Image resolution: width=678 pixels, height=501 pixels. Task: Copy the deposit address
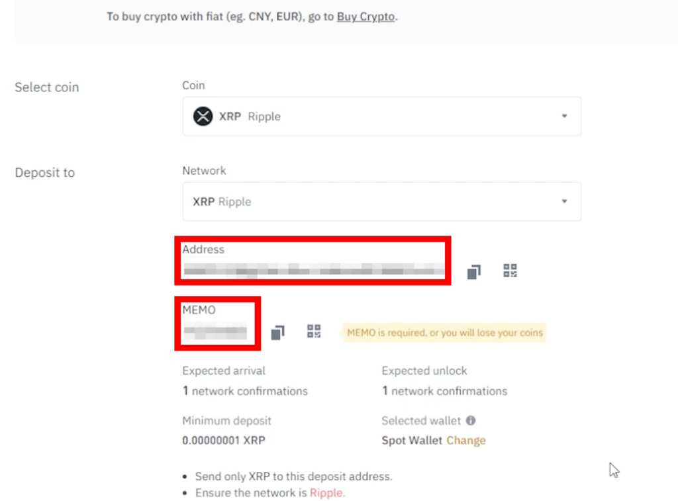click(474, 272)
